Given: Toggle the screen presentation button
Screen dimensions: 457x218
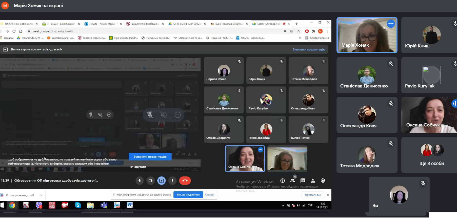Looking at the screenshot, I should [x=162, y=181].
